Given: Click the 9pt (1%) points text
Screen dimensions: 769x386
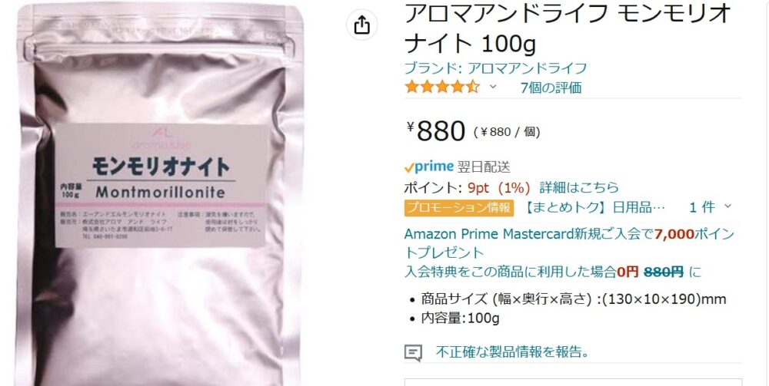Looking at the screenshot, I should coord(499,187).
